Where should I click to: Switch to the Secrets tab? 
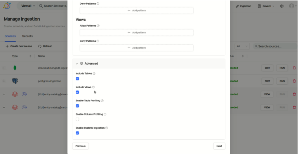pos(27,36)
